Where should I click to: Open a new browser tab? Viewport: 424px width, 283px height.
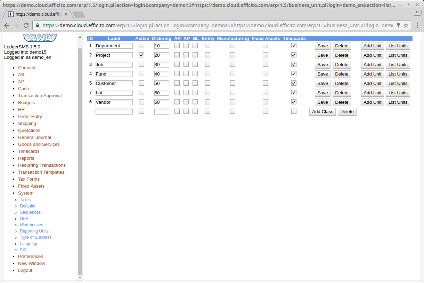pos(78,14)
